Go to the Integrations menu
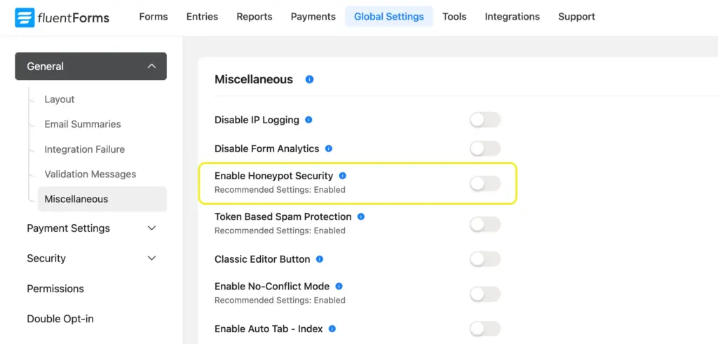Image resolution: width=718 pixels, height=344 pixels. coord(512,17)
